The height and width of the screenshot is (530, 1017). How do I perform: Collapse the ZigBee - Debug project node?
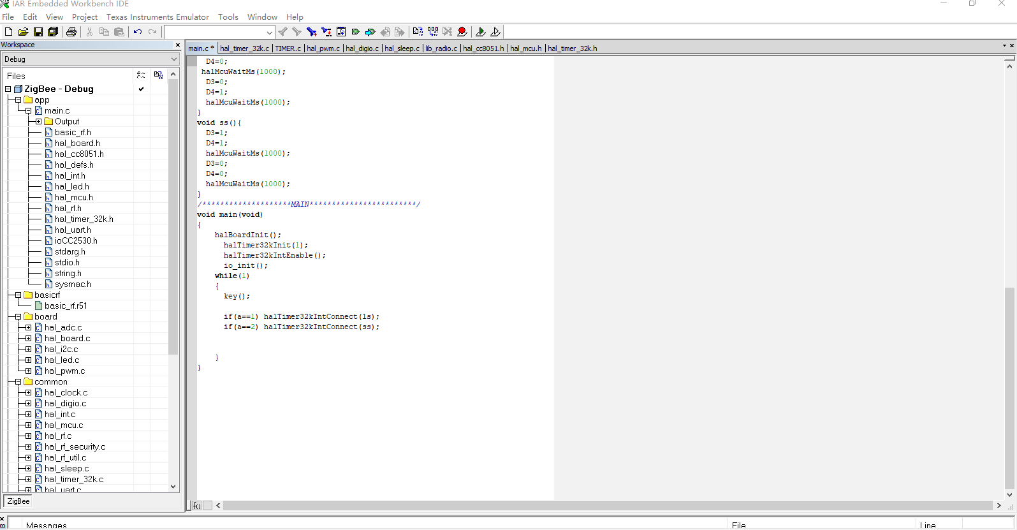pos(8,89)
